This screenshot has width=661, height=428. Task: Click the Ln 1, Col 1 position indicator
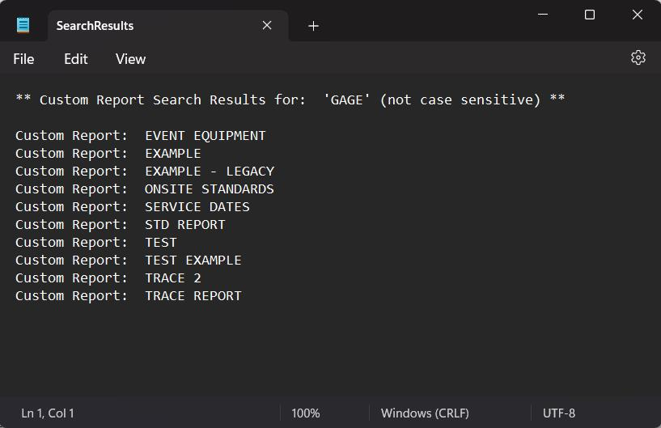(48, 413)
